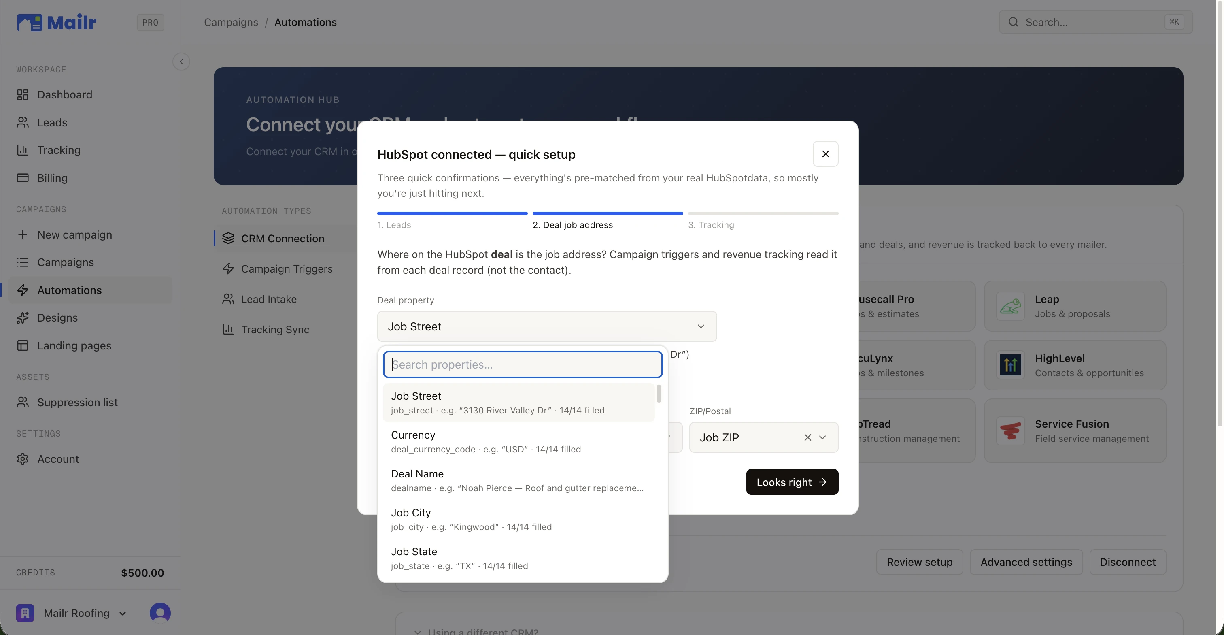1224x635 pixels.
Task: Choose the Job Street property option
Action: (x=519, y=403)
